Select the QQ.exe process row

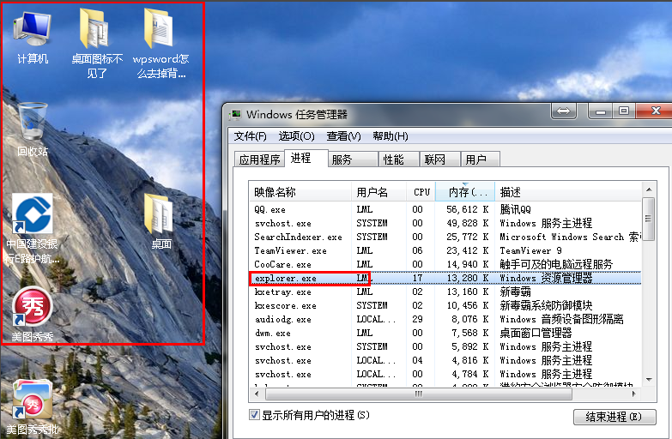[445, 209]
